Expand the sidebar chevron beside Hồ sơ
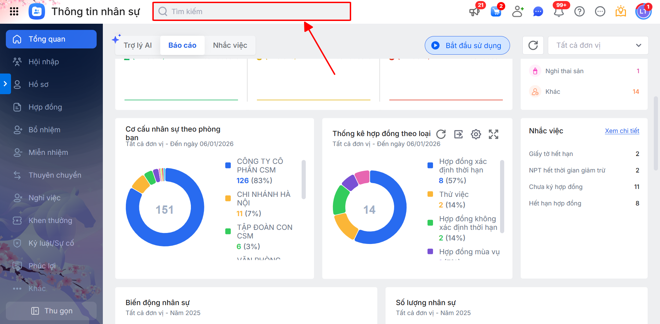 tap(5, 84)
